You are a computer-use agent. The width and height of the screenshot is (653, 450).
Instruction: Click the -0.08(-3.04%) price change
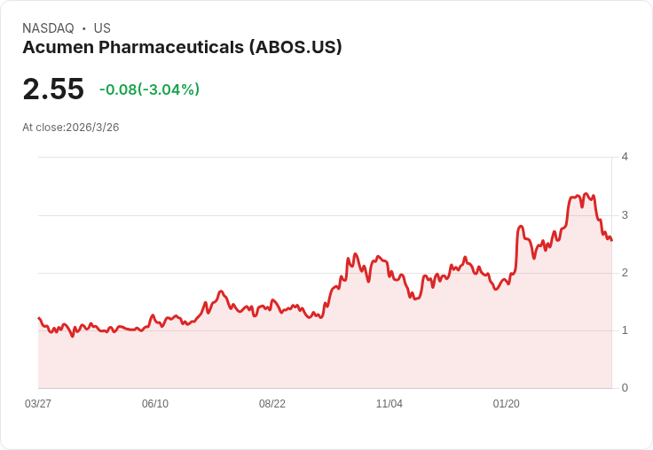pyautogui.click(x=149, y=89)
